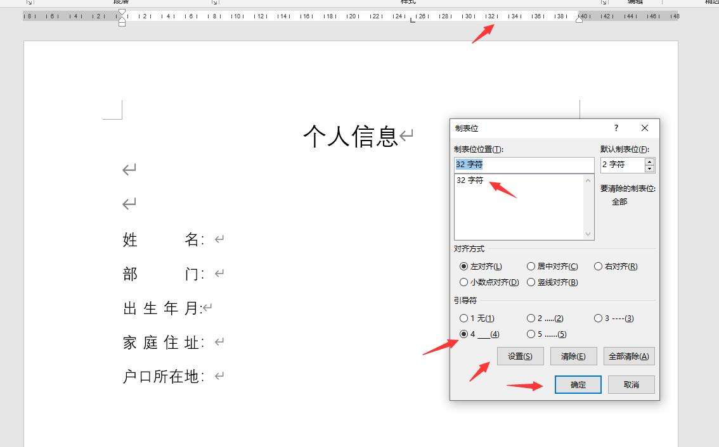
Task: Decrease the default tab stop with the down arrow
Action: (649, 168)
